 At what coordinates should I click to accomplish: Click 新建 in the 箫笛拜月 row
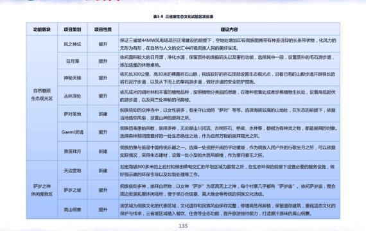[103, 151]
